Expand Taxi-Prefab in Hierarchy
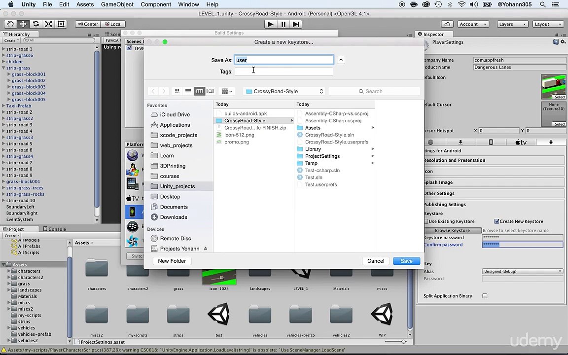The image size is (568, 355). [x=3, y=106]
